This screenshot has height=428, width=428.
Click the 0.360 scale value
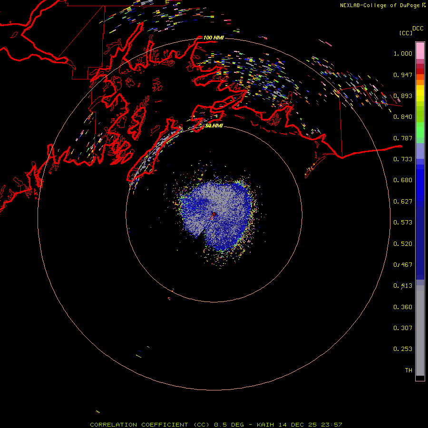(x=403, y=307)
